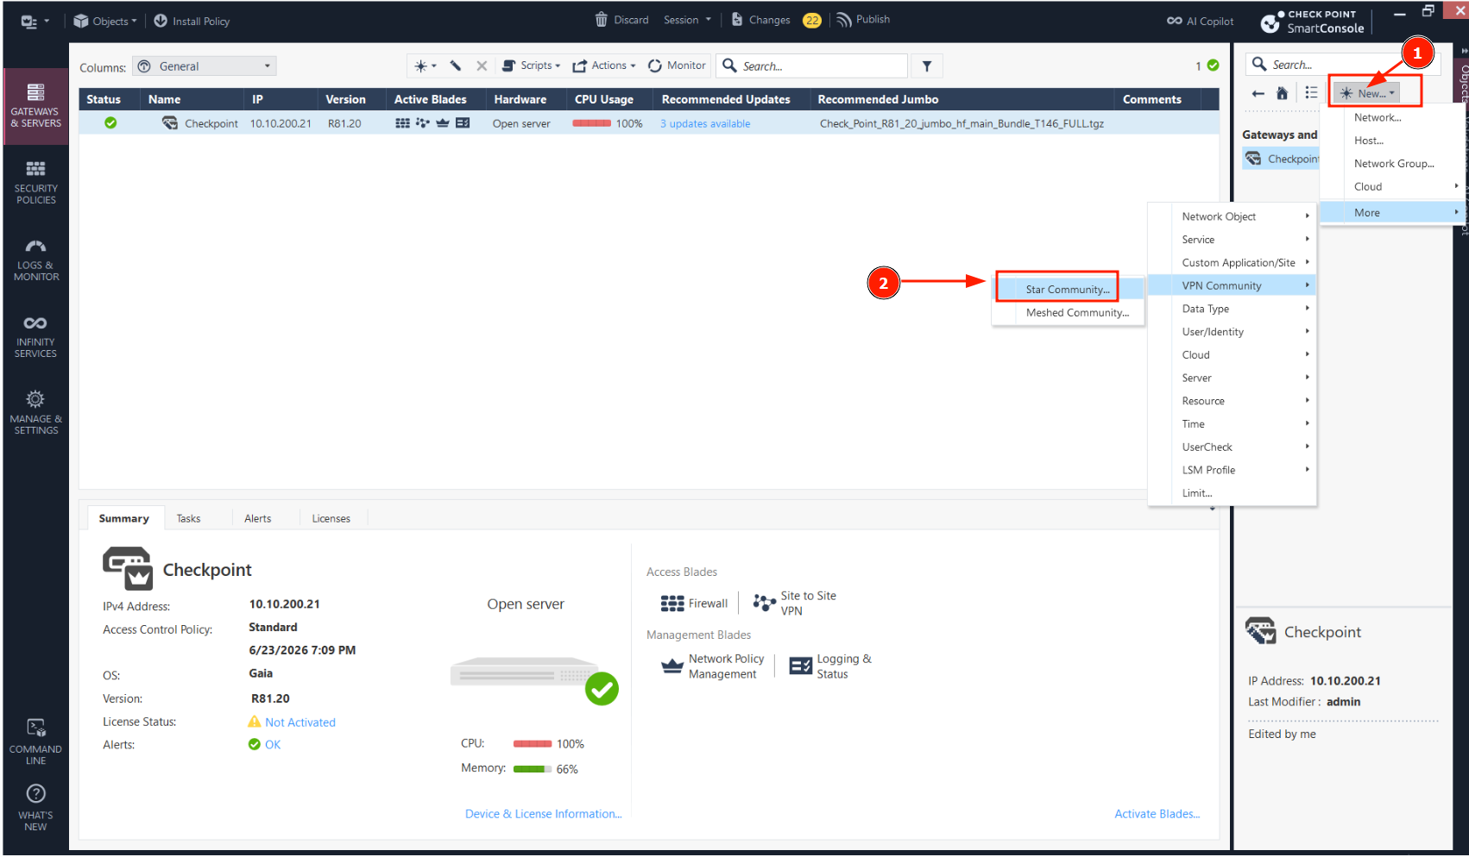This screenshot has width=1469, height=857.
Task: Click the Logging & Status blade icon
Action: click(801, 666)
